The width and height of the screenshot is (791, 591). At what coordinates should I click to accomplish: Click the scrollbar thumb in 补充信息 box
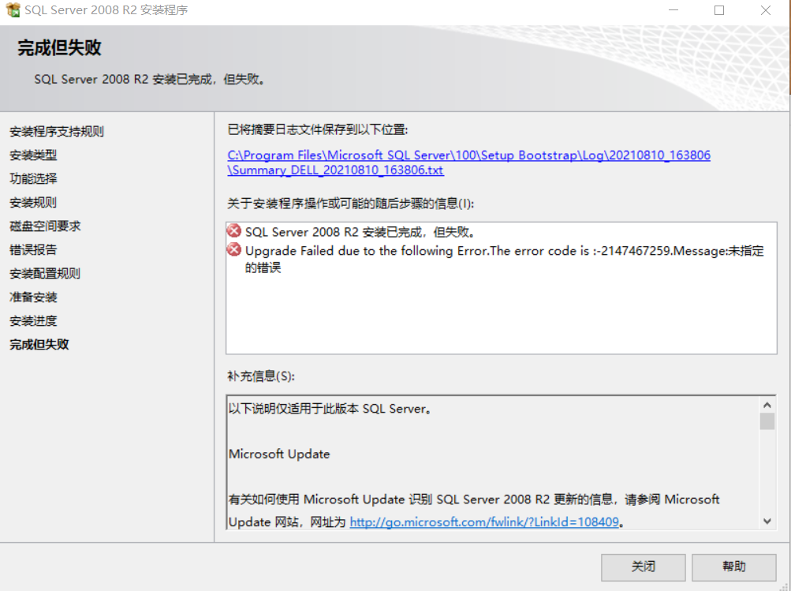click(767, 421)
